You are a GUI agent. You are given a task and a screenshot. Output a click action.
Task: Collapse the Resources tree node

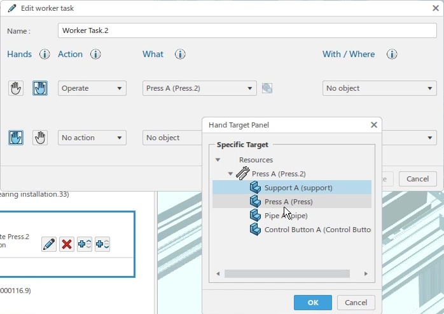[x=218, y=160]
